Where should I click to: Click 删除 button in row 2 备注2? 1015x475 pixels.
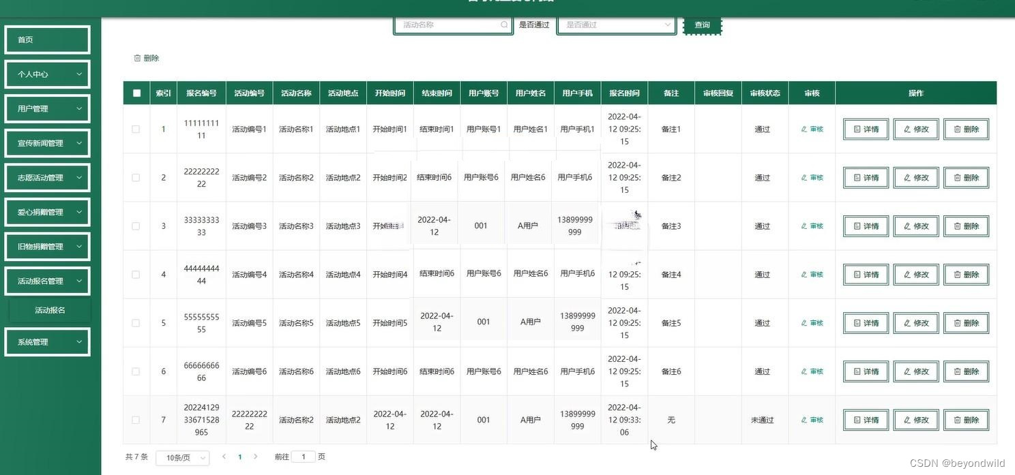coord(966,177)
